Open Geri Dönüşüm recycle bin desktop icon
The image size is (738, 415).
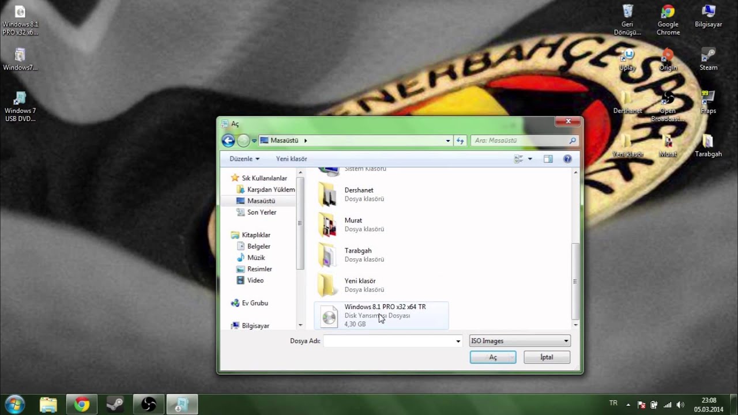point(627,20)
